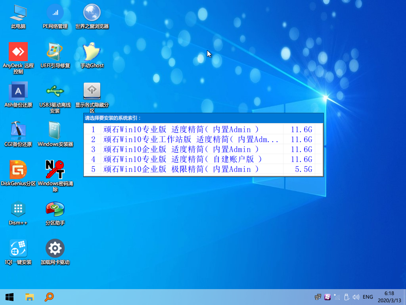Image resolution: width=406 pixels, height=305 pixels.
Task: Open 加载网卡驱动 gear icon
Action: (55, 249)
